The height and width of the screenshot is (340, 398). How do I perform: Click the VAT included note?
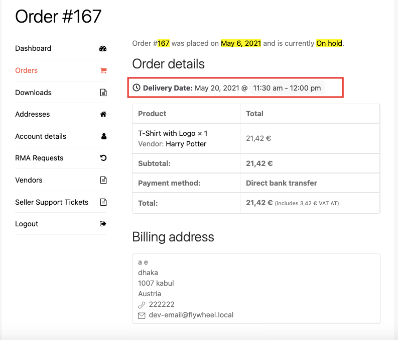[307, 203]
